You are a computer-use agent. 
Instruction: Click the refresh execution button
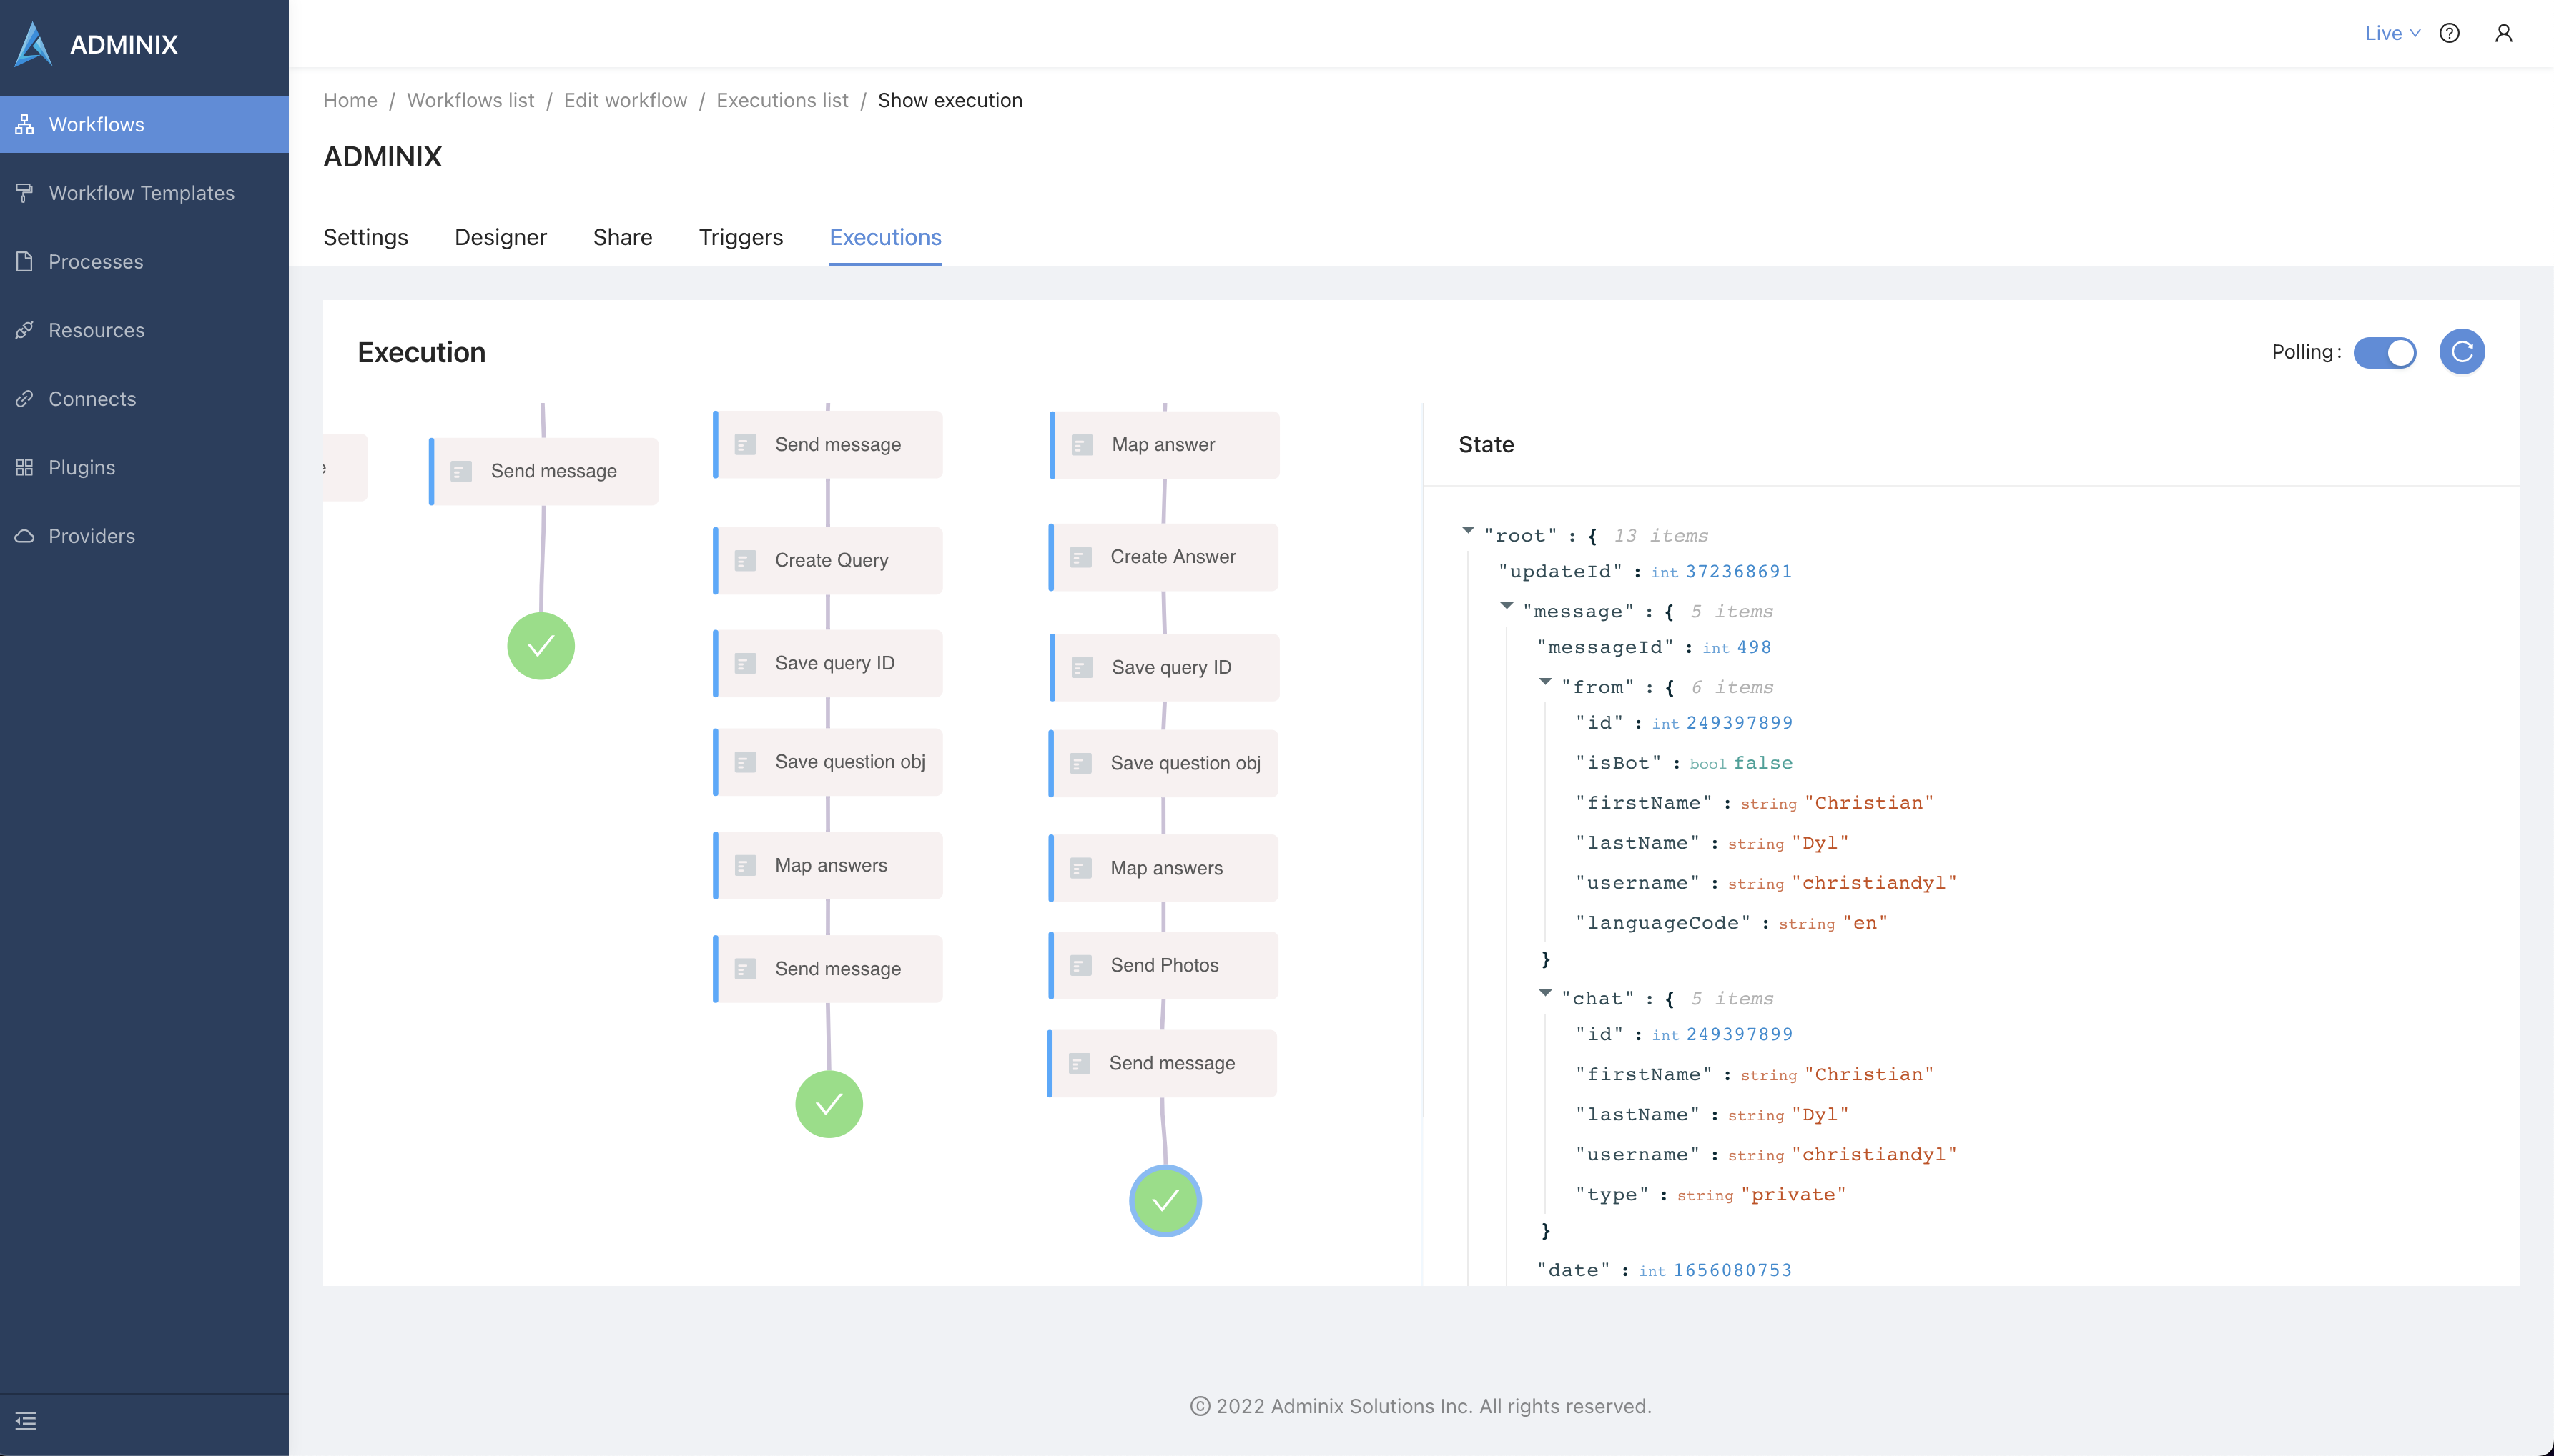(x=2461, y=352)
